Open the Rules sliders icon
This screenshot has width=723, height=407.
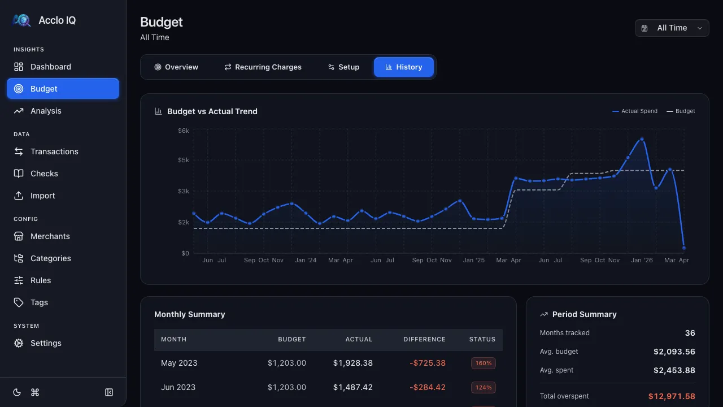pos(19,280)
